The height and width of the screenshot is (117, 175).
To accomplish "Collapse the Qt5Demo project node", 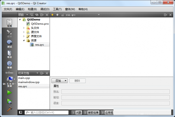I will pos(20,19).
